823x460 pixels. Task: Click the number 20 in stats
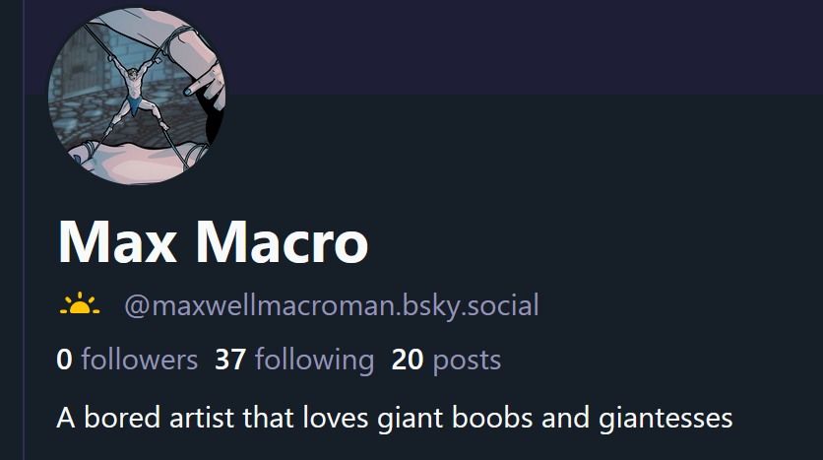click(408, 360)
